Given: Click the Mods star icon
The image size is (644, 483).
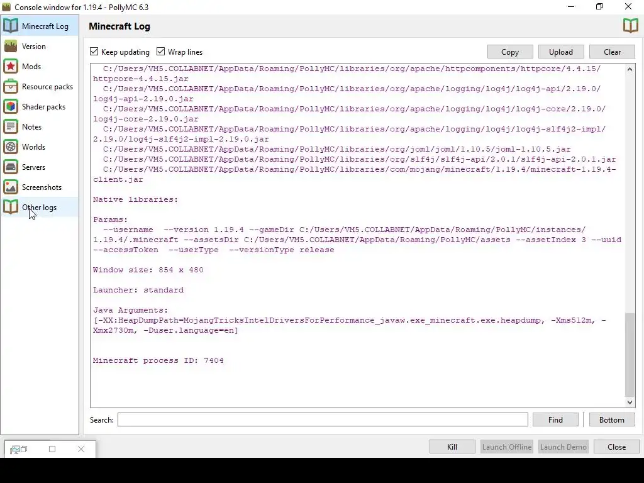Looking at the screenshot, I should (x=11, y=66).
